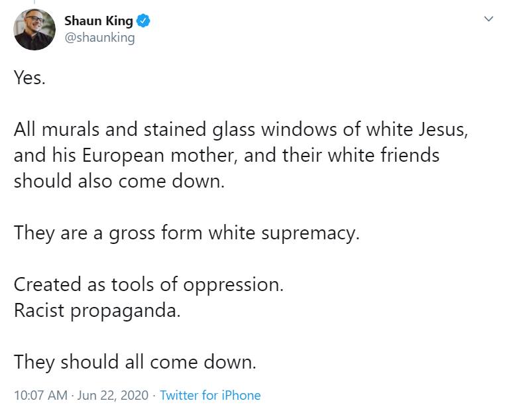Click the opening "Yes." text
507x415 pixels.
[30, 78]
